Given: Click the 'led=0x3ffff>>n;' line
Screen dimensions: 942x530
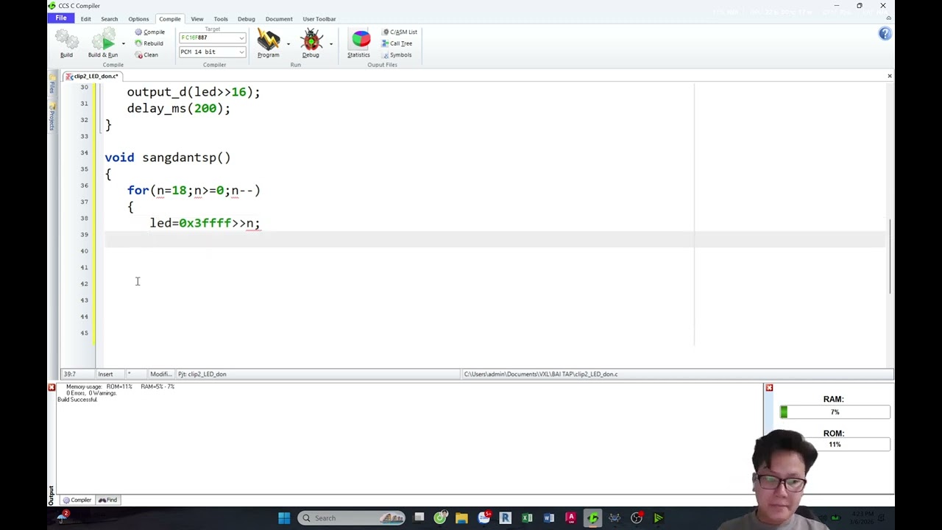Looking at the screenshot, I should 205,223.
